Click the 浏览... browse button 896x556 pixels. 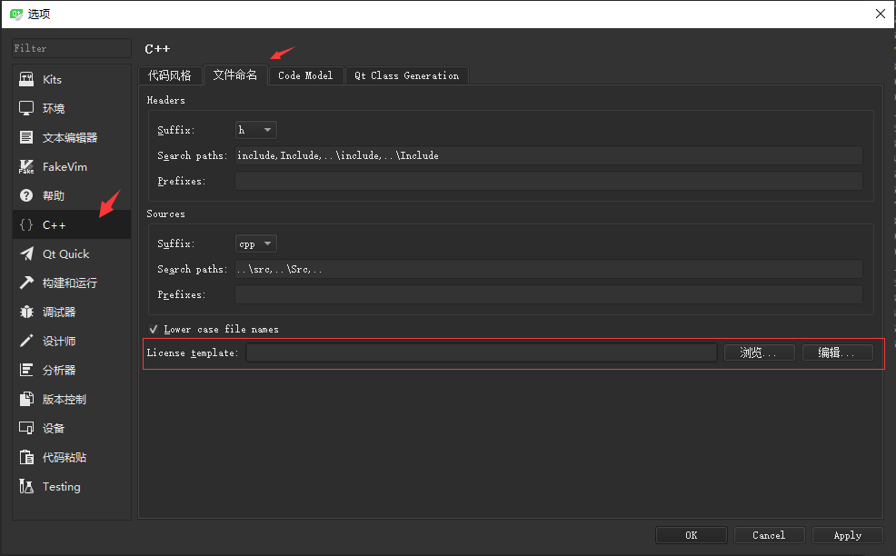(x=759, y=352)
